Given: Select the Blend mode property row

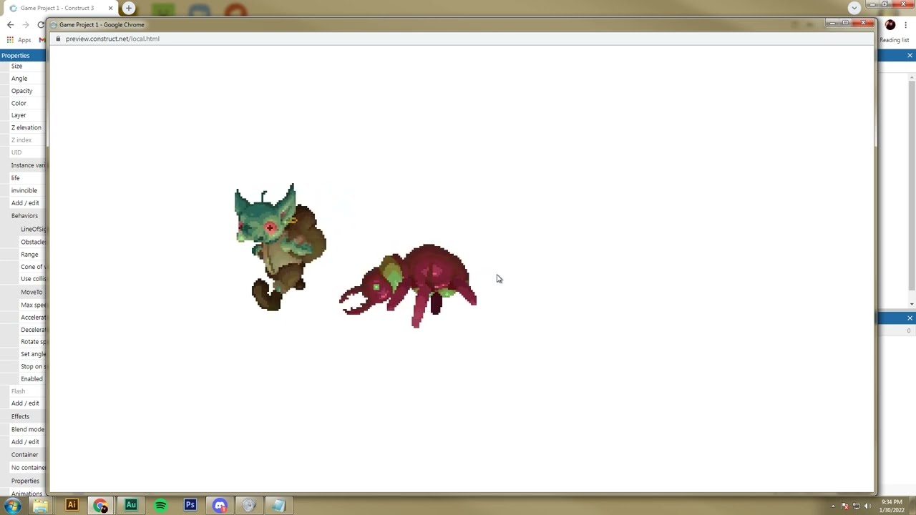Looking at the screenshot, I should pos(27,429).
